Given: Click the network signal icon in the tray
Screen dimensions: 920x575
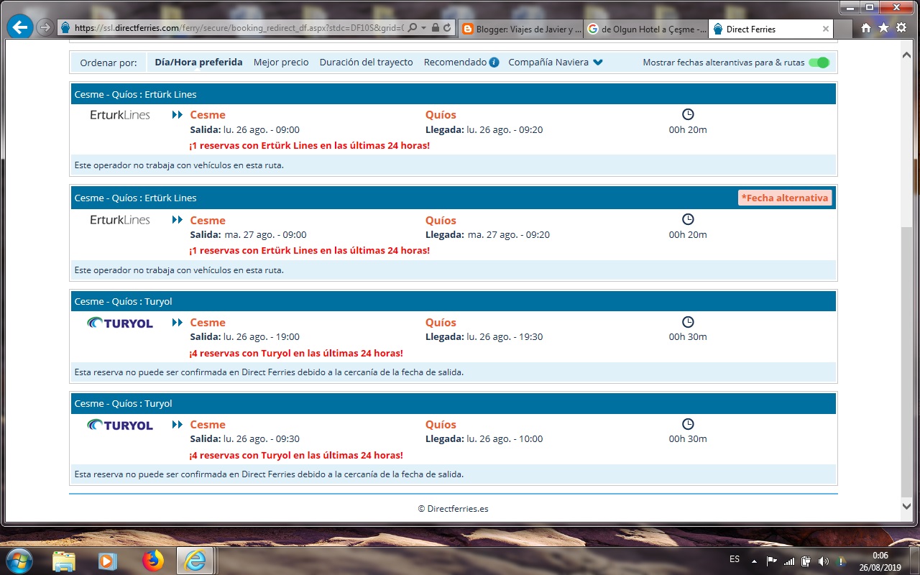Looking at the screenshot, I should [789, 561].
